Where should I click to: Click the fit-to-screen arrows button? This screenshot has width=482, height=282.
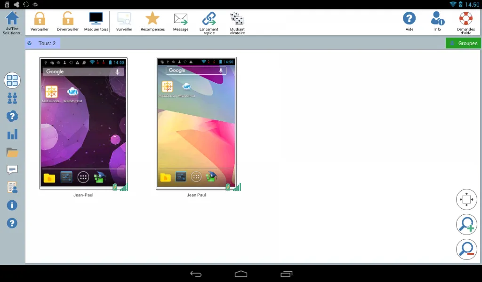click(466, 199)
